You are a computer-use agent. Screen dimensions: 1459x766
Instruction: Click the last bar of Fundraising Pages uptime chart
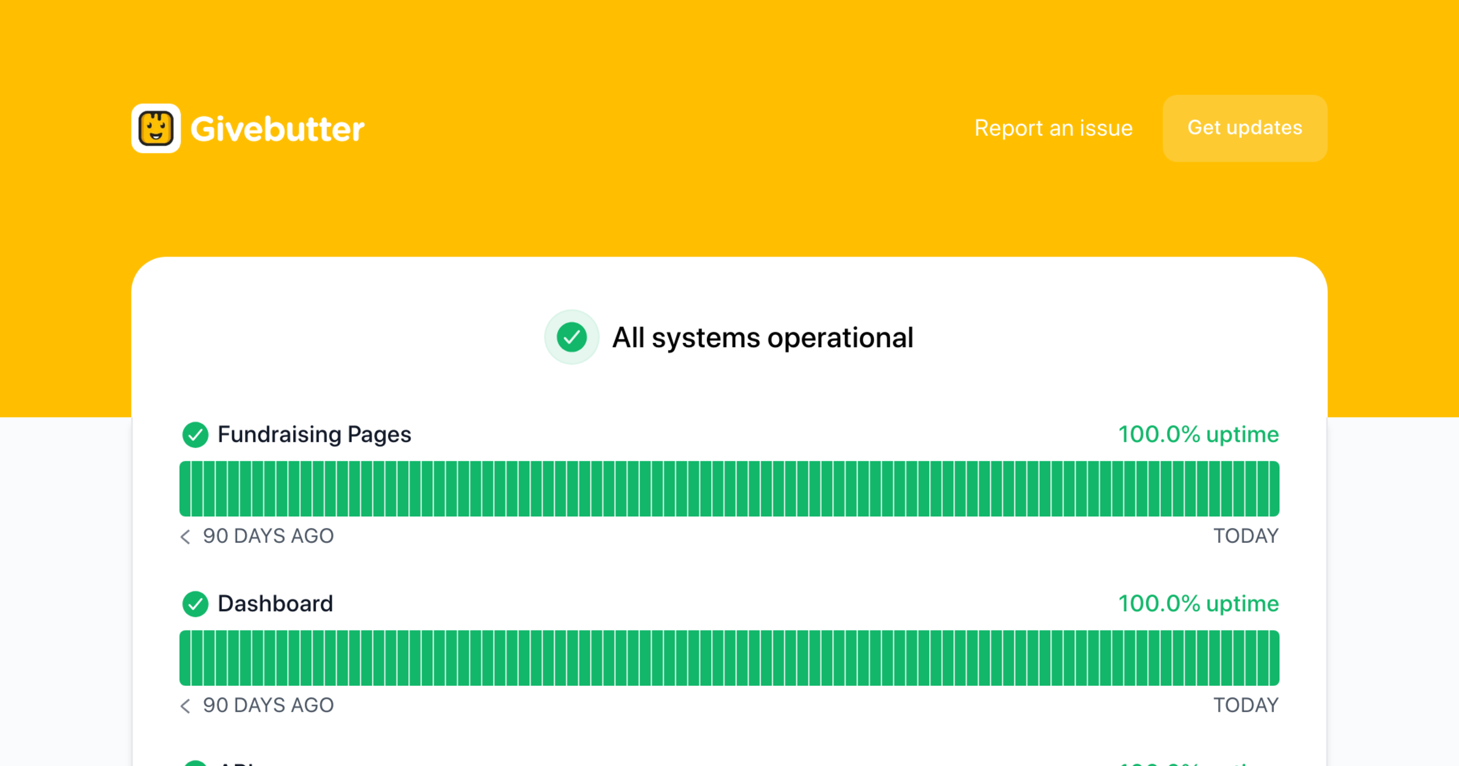[1274, 489]
